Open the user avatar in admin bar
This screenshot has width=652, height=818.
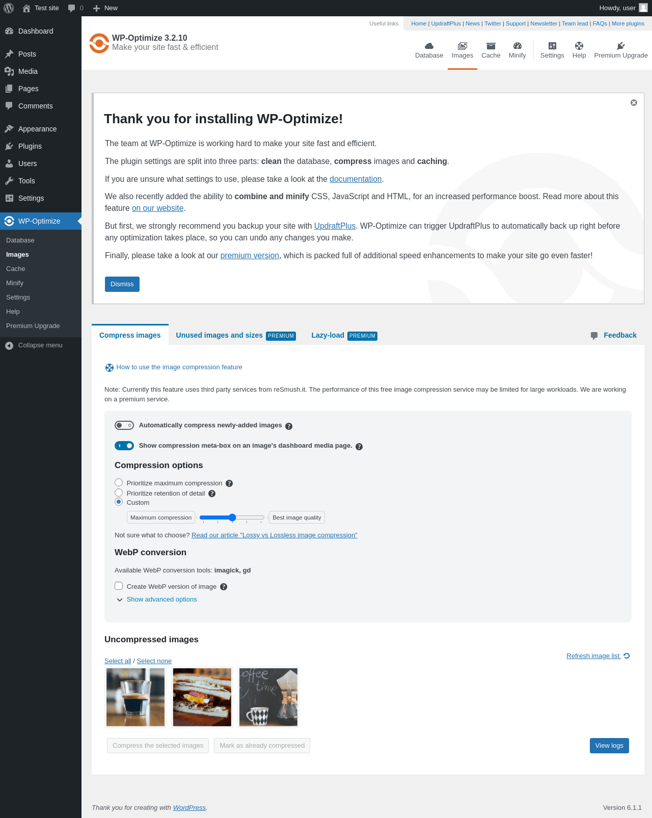[643, 8]
